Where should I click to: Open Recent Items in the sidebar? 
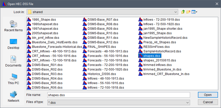tap(13, 26)
